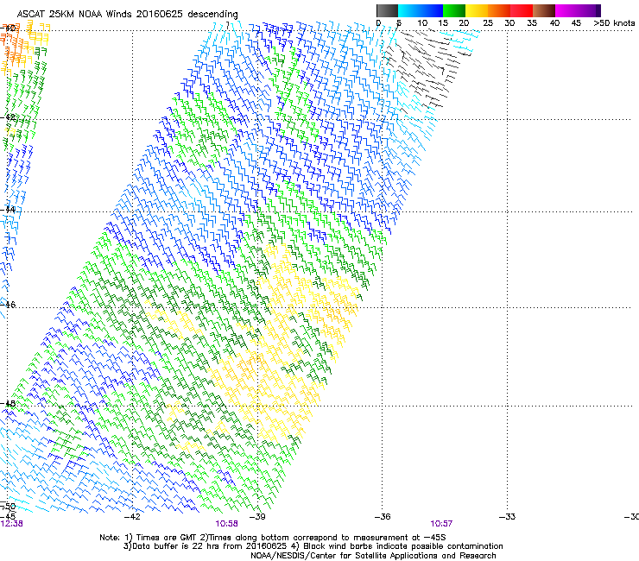The image size is (639, 561).
Task: Click the '10' legend scale label
Action: coord(422,22)
